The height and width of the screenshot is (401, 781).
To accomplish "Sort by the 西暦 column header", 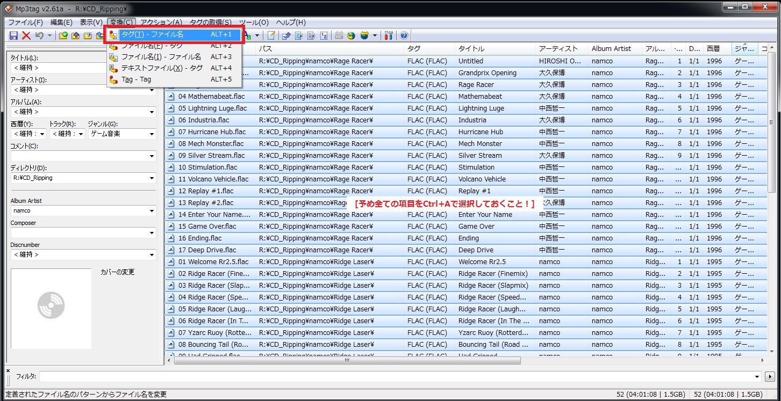I will click(x=718, y=49).
